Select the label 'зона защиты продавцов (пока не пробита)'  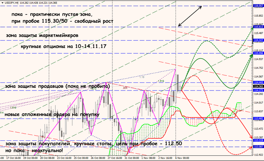[57, 86]
